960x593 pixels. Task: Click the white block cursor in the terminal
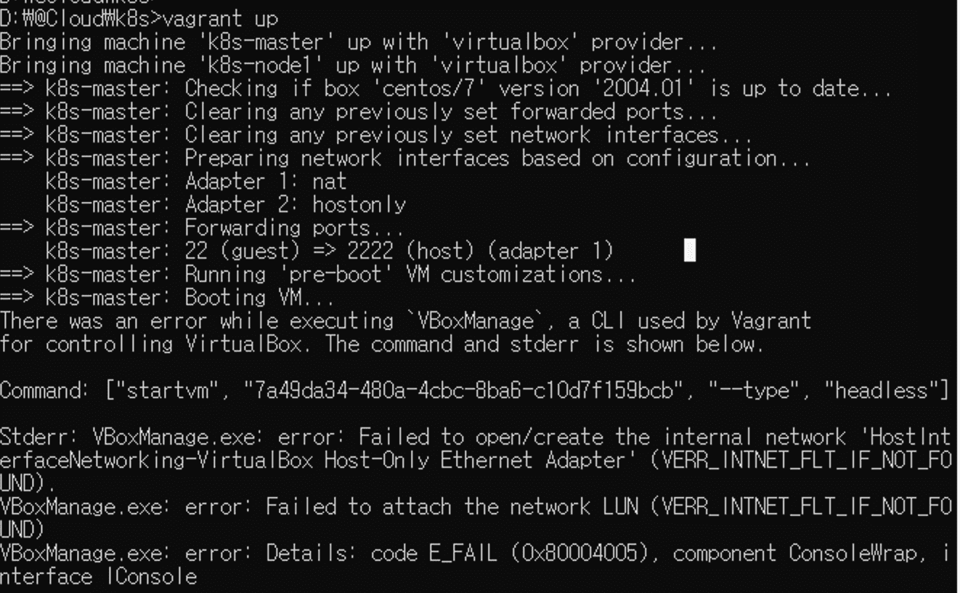point(690,251)
